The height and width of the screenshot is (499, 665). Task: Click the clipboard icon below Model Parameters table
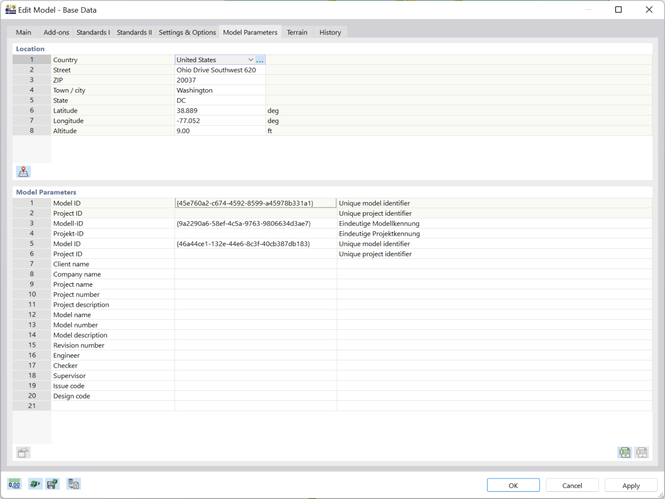pos(23,452)
